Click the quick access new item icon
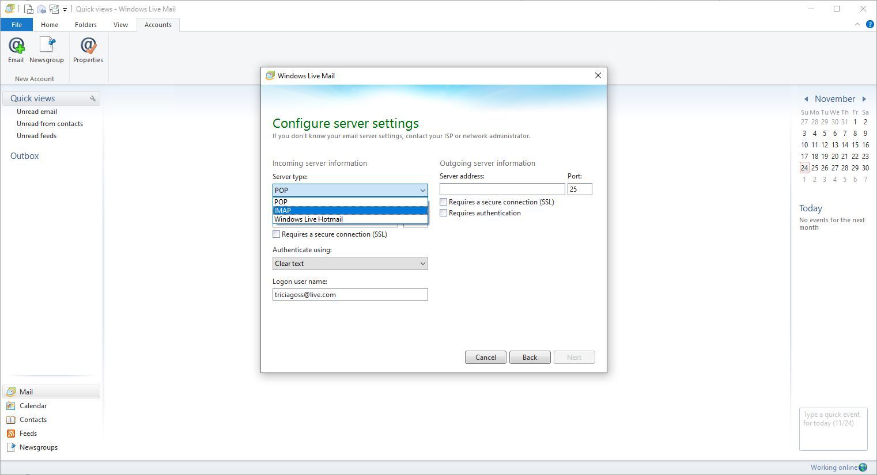Image resolution: width=877 pixels, height=475 pixels. (28, 9)
